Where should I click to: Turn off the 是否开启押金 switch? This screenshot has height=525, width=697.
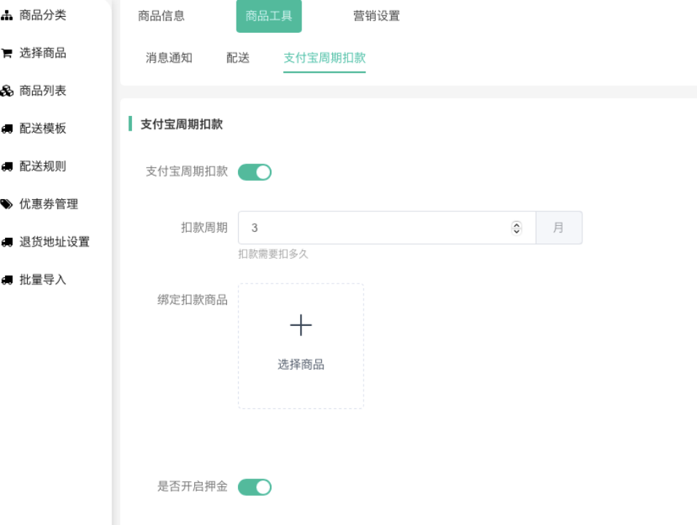coord(255,487)
